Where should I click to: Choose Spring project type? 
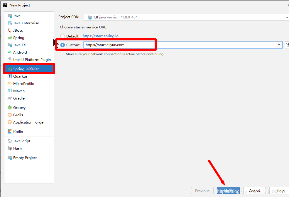pyautogui.click(x=29, y=38)
